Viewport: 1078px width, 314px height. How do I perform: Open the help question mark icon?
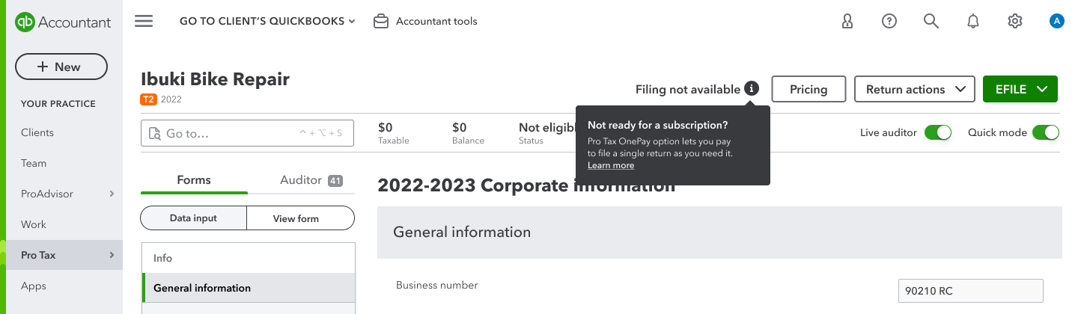tap(889, 21)
